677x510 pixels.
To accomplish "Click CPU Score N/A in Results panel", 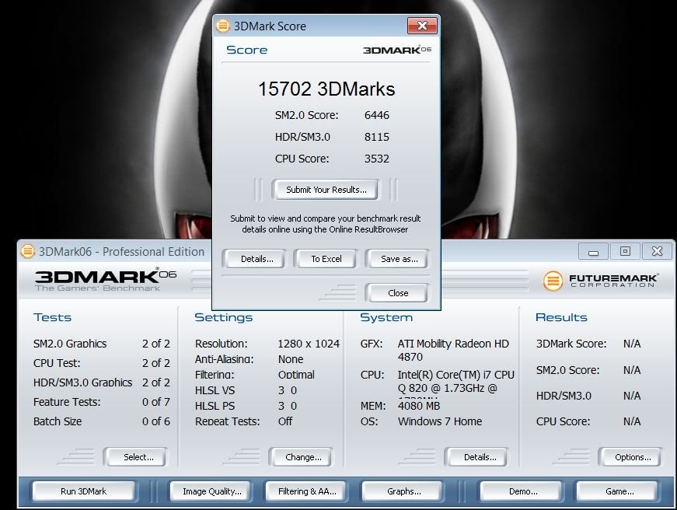I will 632,421.
